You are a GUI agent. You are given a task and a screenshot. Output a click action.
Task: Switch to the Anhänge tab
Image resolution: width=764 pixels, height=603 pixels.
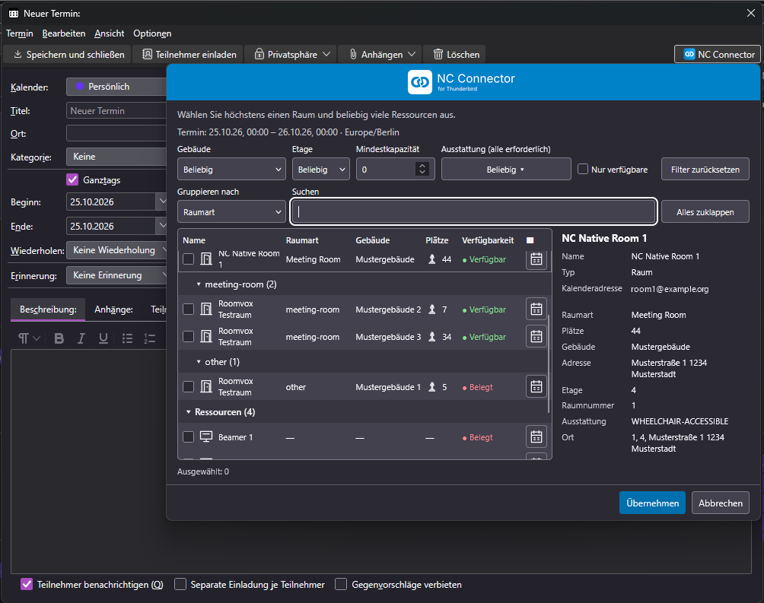pos(113,309)
